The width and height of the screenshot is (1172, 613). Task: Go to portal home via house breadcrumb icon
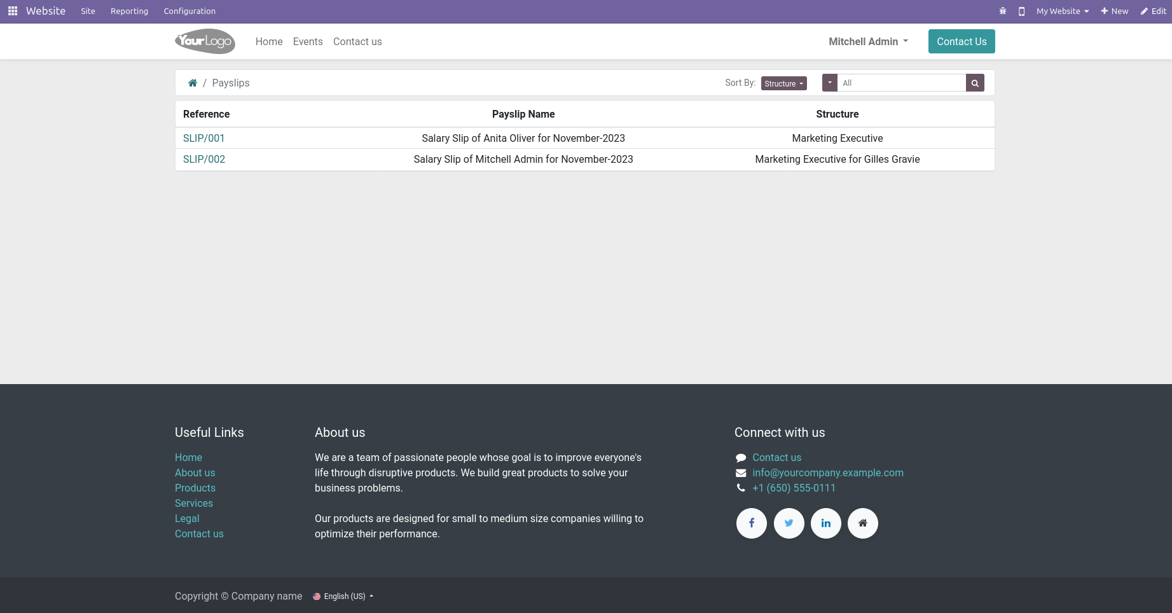[193, 83]
